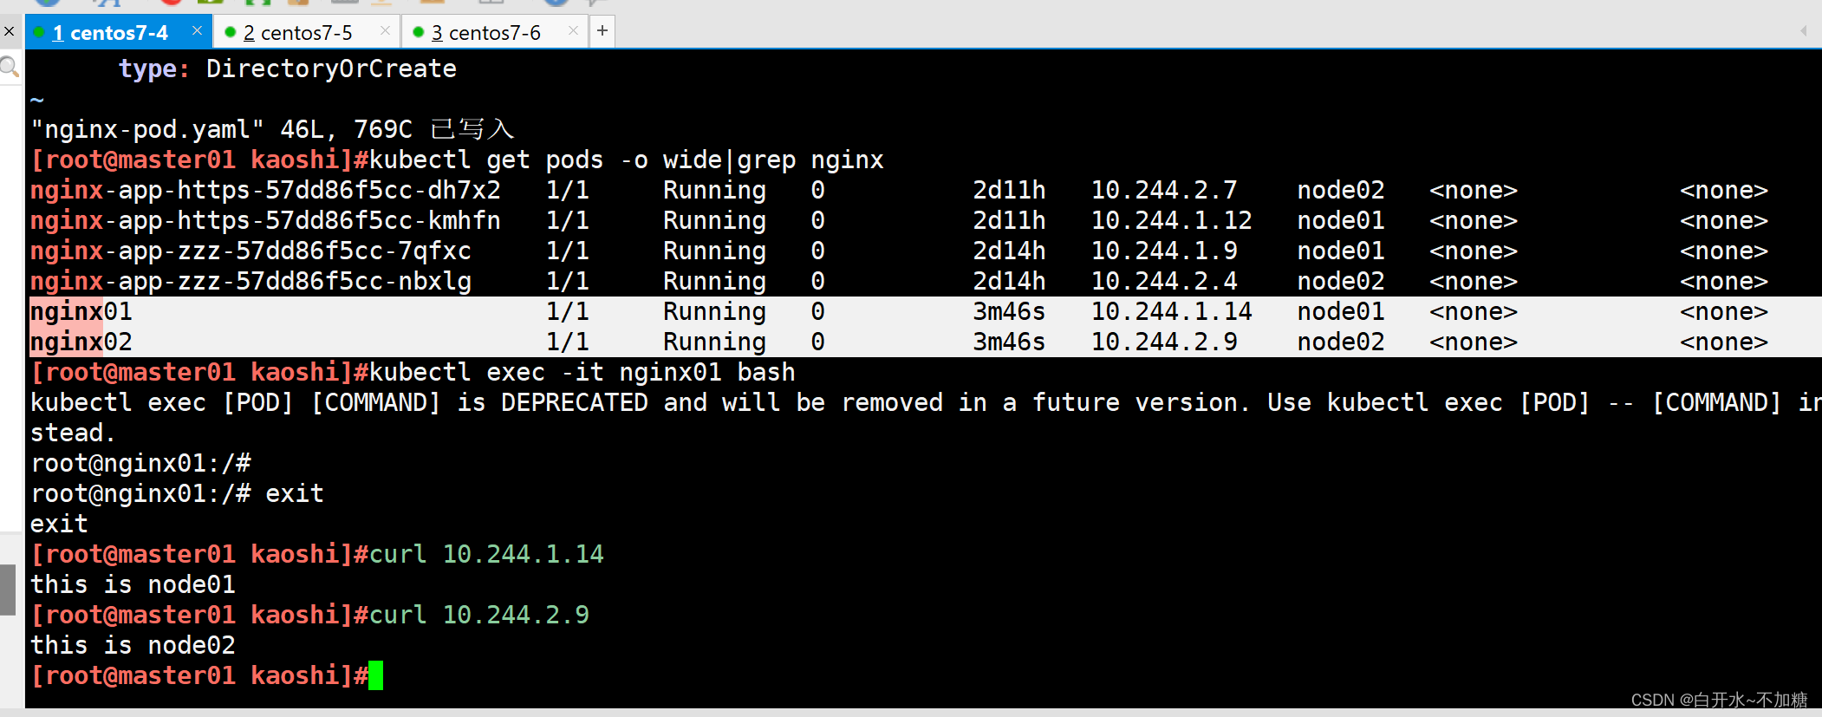Click IP 10.244.2.9 in the nginx02 row

tap(1164, 342)
